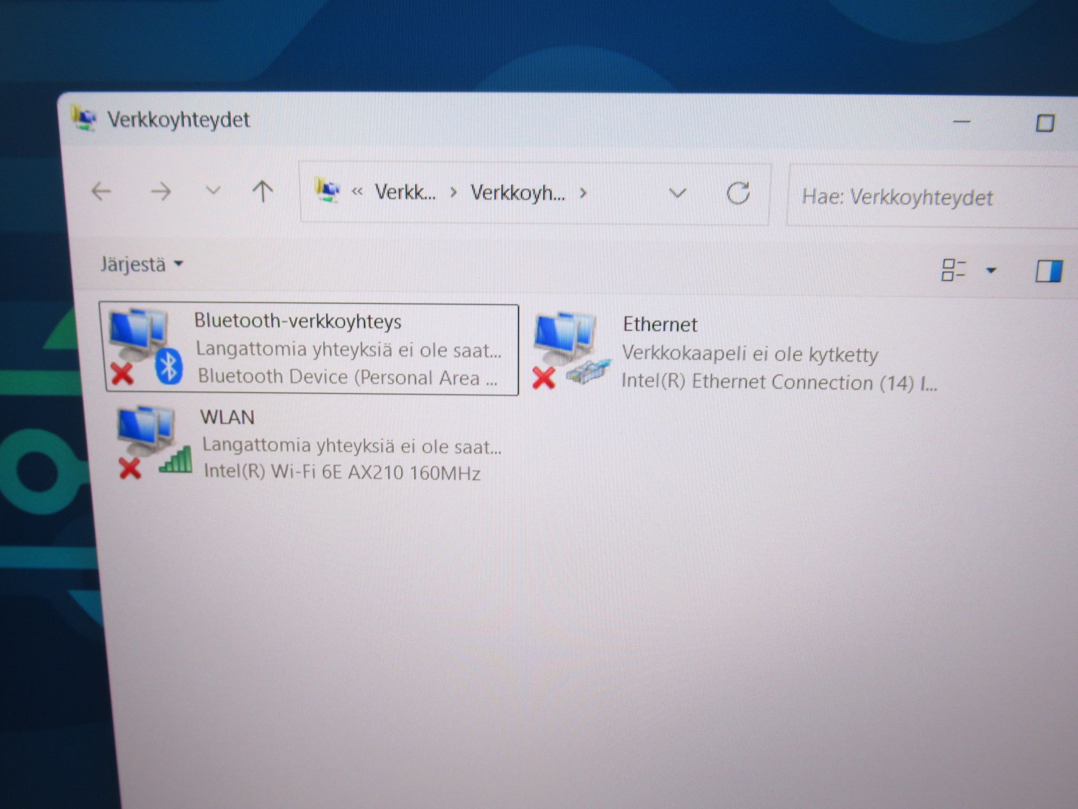Go back with the left arrow button
The width and height of the screenshot is (1078, 809).
(x=101, y=191)
